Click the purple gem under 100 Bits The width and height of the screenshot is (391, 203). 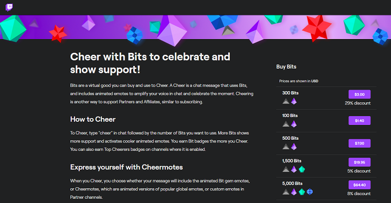[294, 124]
